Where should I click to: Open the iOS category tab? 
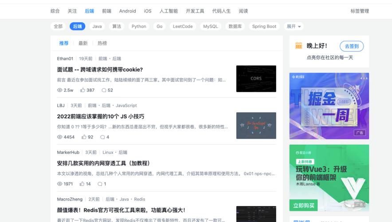[148, 11]
